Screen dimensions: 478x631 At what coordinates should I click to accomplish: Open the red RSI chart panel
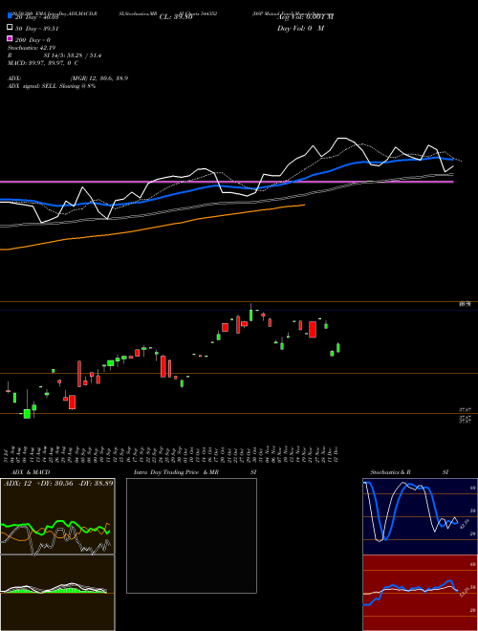pyautogui.click(x=420, y=593)
